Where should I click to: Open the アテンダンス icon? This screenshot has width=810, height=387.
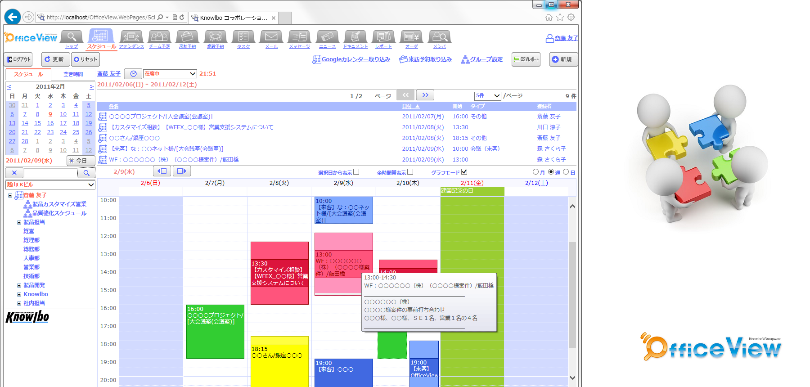(x=131, y=36)
